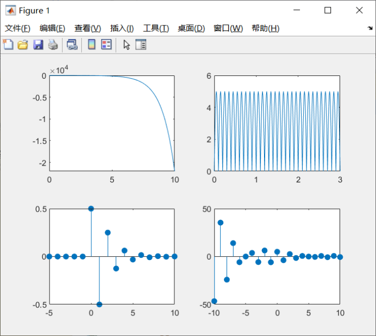This screenshot has width=376, height=336.
Task: Open the 工具(T) menu
Action: point(156,28)
